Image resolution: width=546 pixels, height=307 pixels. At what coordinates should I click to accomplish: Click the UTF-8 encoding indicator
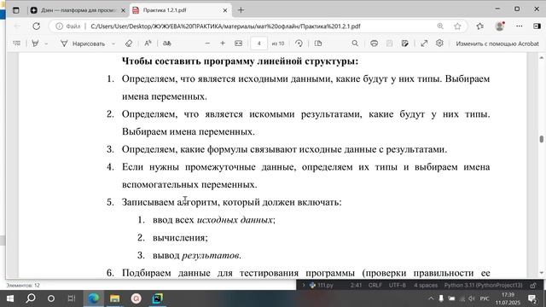click(398, 285)
